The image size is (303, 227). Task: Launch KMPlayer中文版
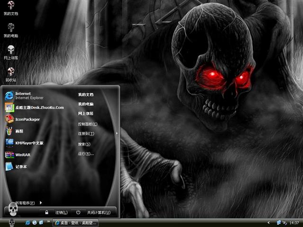pyautogui.click(x=24, y=143)
